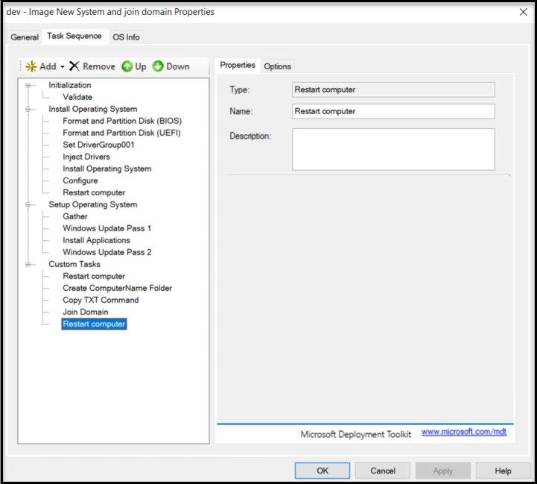537x484 pixels.
Task: Open the OS Info tab
Action: point(126,37)
